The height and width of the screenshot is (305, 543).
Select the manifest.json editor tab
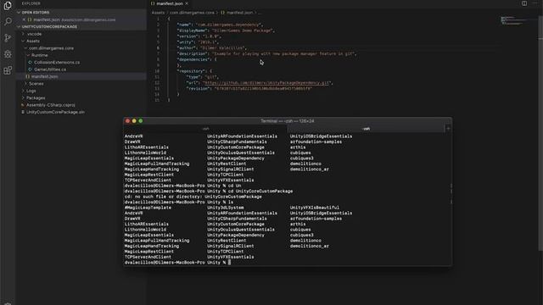(170, 3)
